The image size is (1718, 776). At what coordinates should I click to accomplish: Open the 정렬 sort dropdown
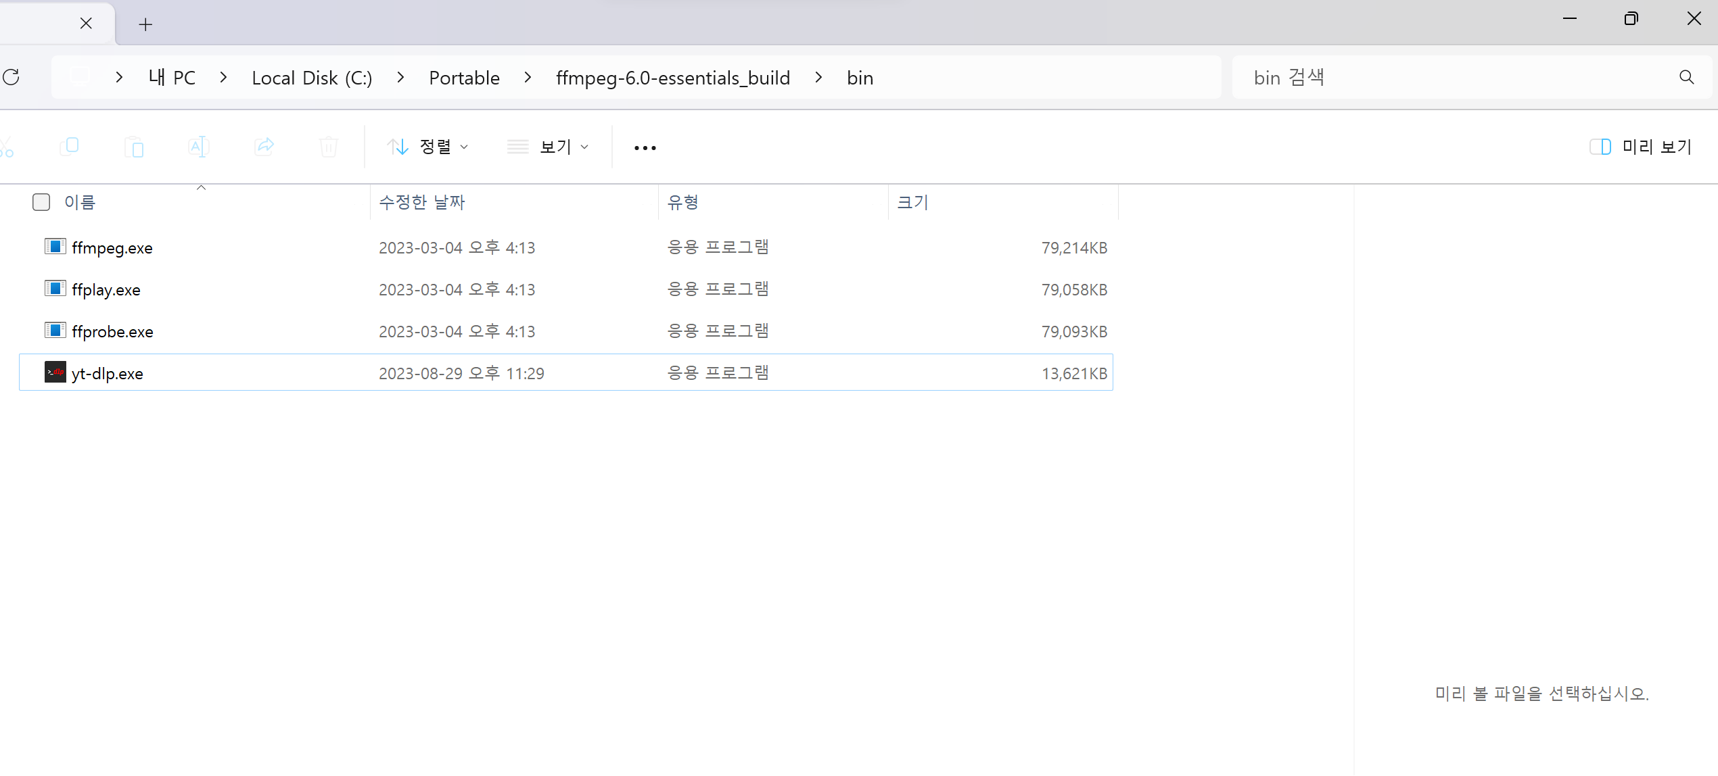427,147
